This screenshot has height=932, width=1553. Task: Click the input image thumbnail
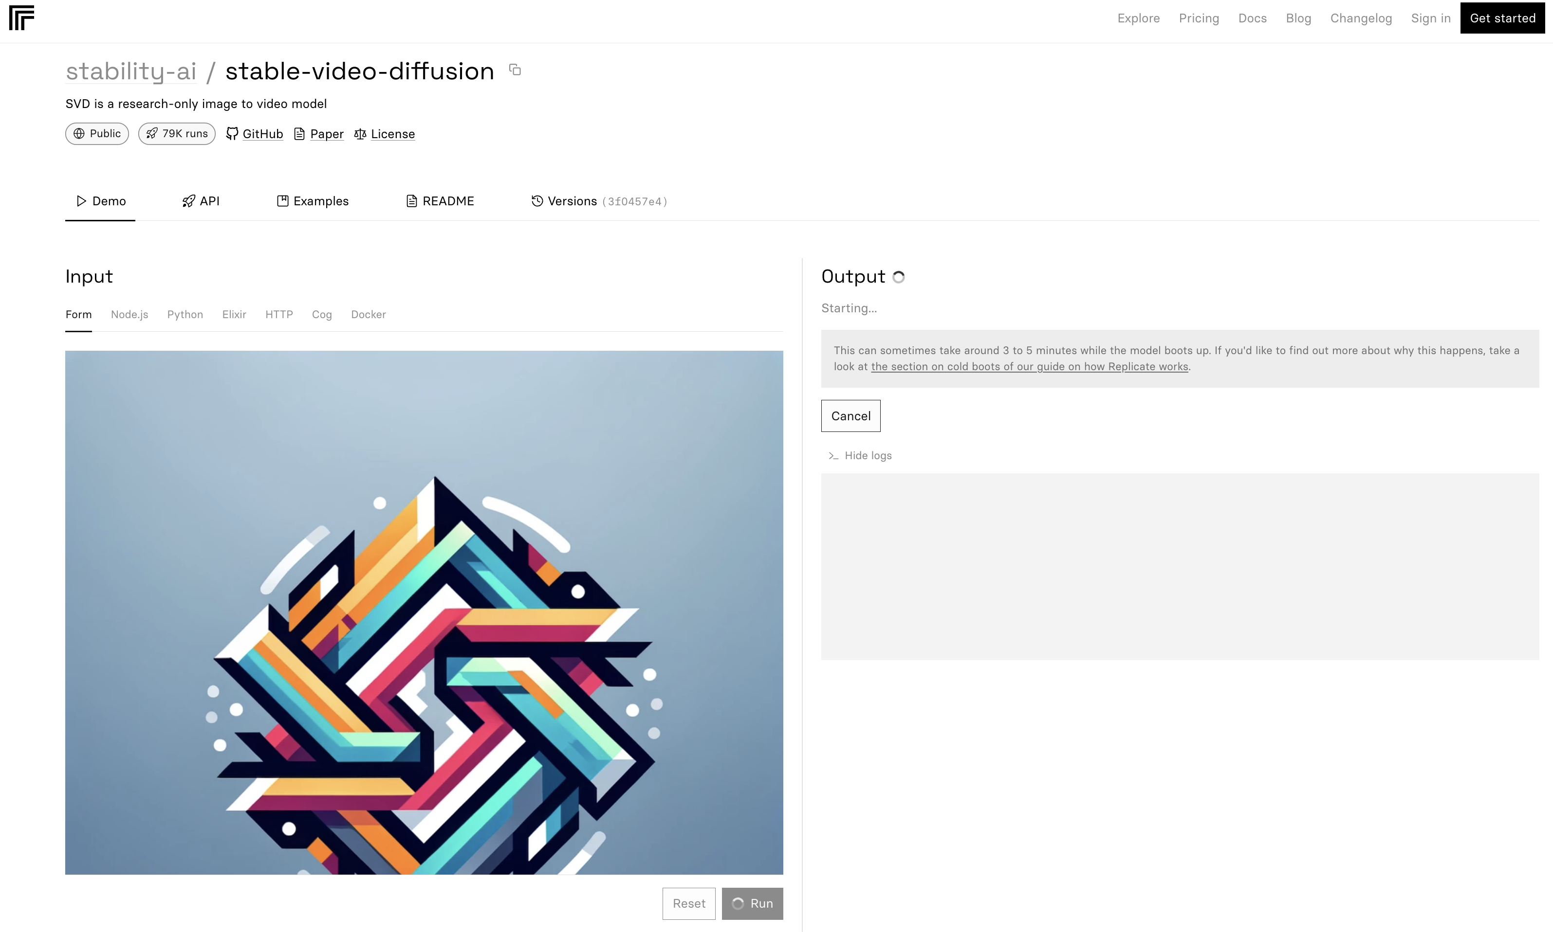pyautogui.click(x=425, y=612)
